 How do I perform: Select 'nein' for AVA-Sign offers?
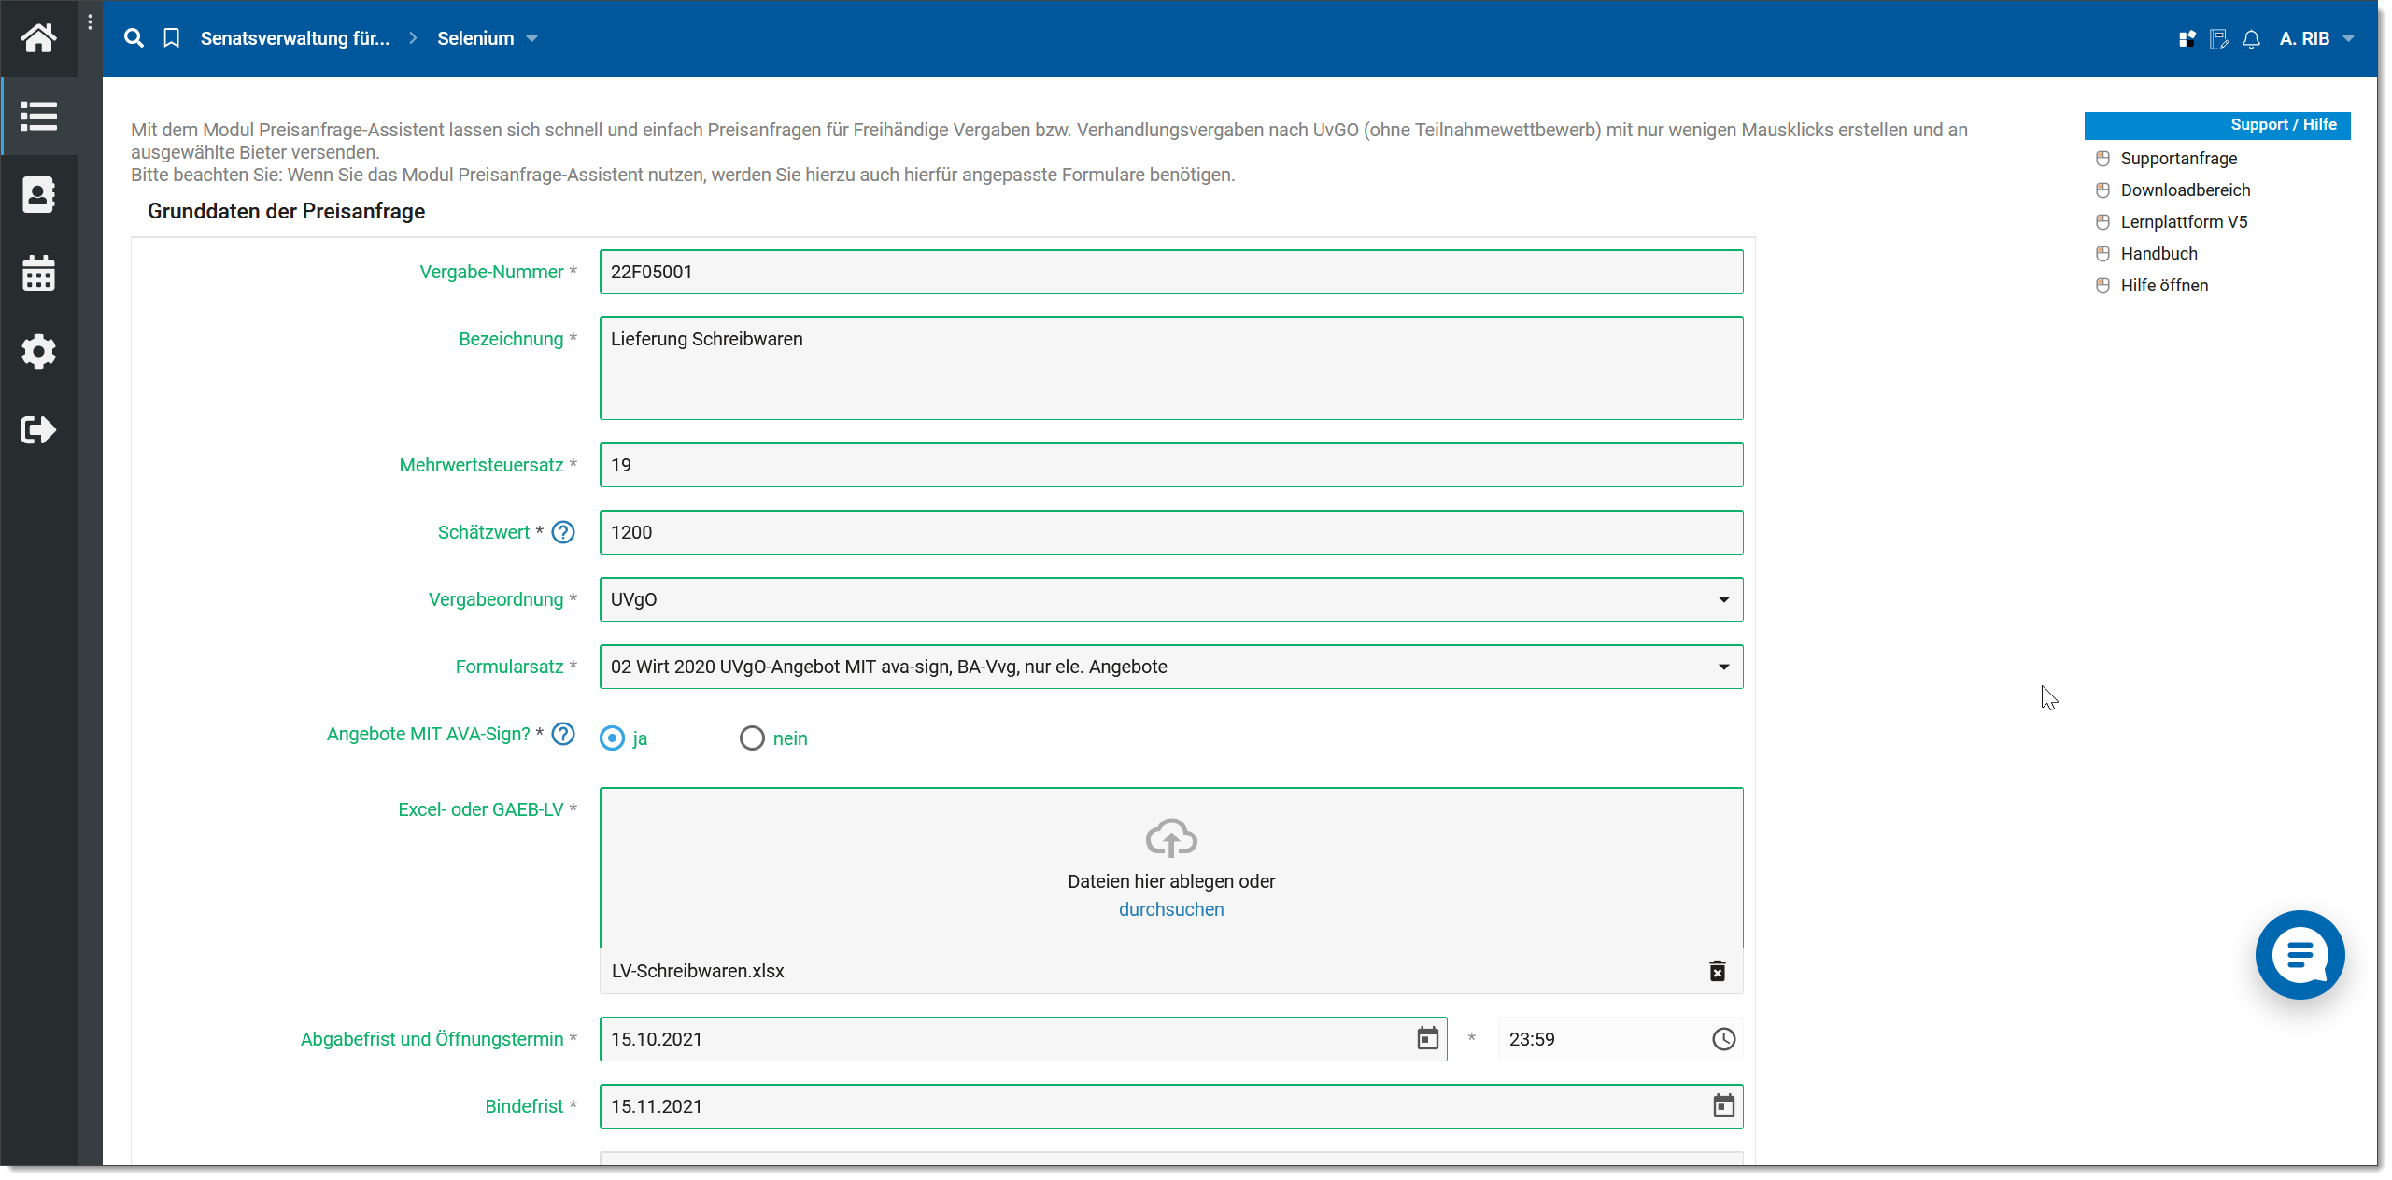point(752,738)
